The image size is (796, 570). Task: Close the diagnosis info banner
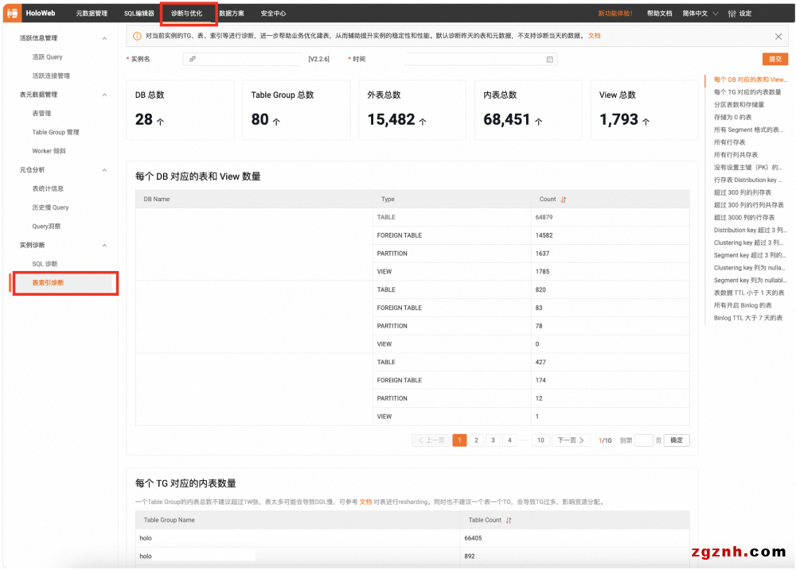point(778,37)
